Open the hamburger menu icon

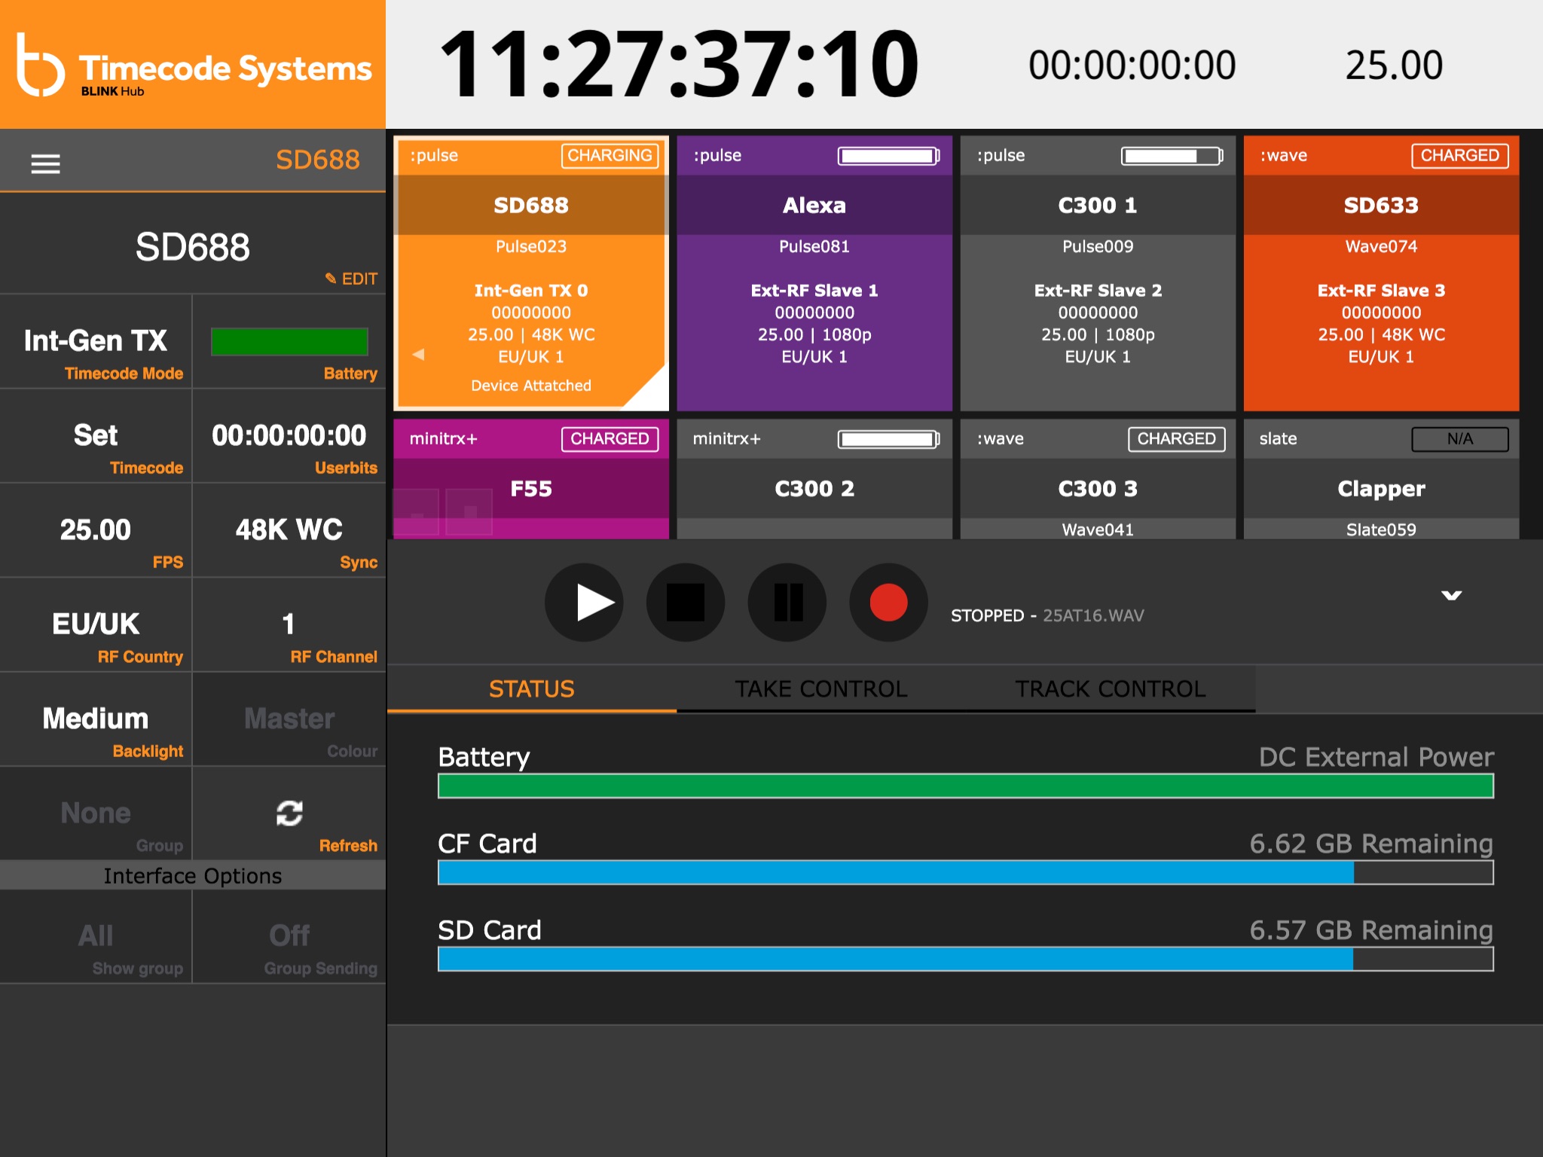tap(45, 163)
